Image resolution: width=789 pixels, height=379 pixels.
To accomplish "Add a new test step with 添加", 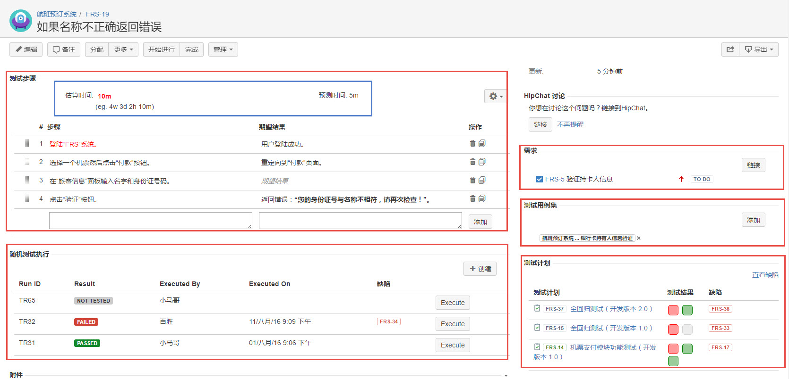I will pos(480,222).
